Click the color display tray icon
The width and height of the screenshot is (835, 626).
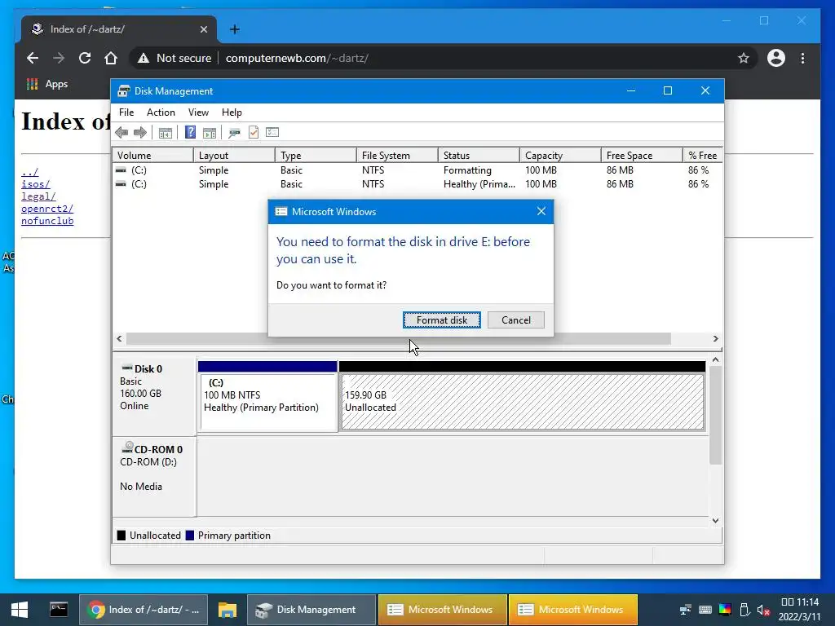(725, 610)
